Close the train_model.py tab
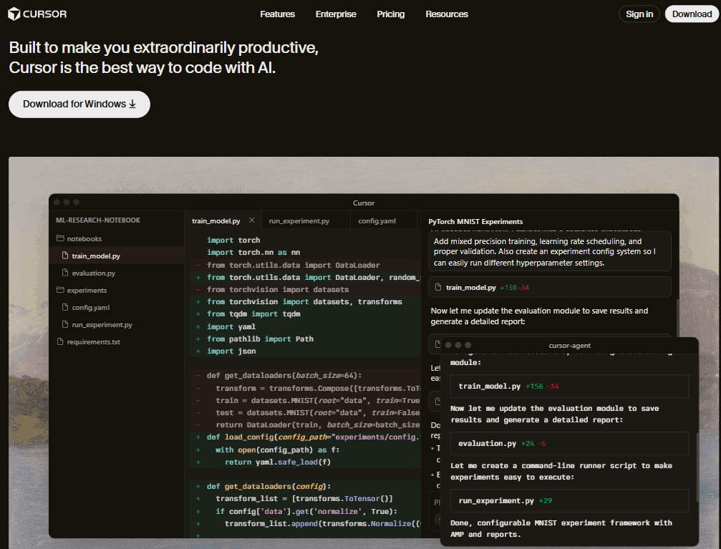This screenshot has height=549, width=721. pyautogui.click(x=251, y=220)
